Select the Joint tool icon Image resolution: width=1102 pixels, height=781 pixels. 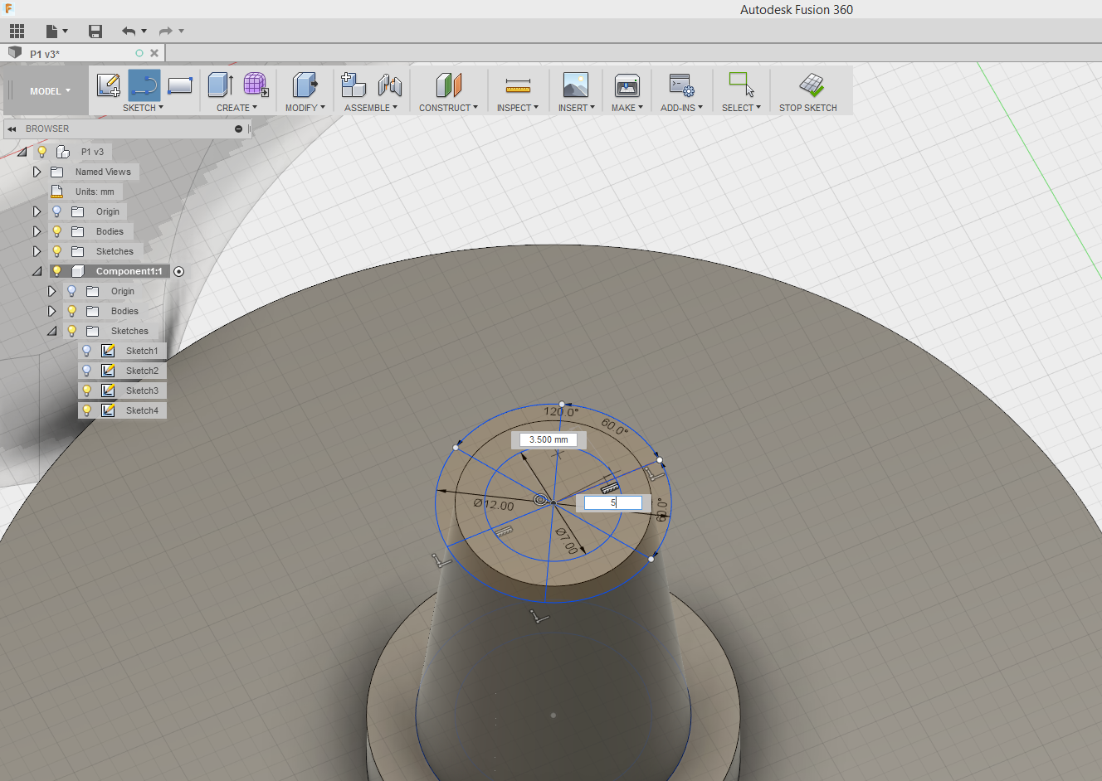389,85
